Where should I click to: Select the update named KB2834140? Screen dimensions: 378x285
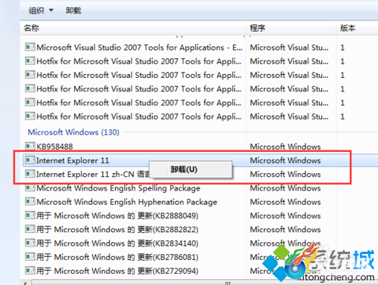coord(117,243)
